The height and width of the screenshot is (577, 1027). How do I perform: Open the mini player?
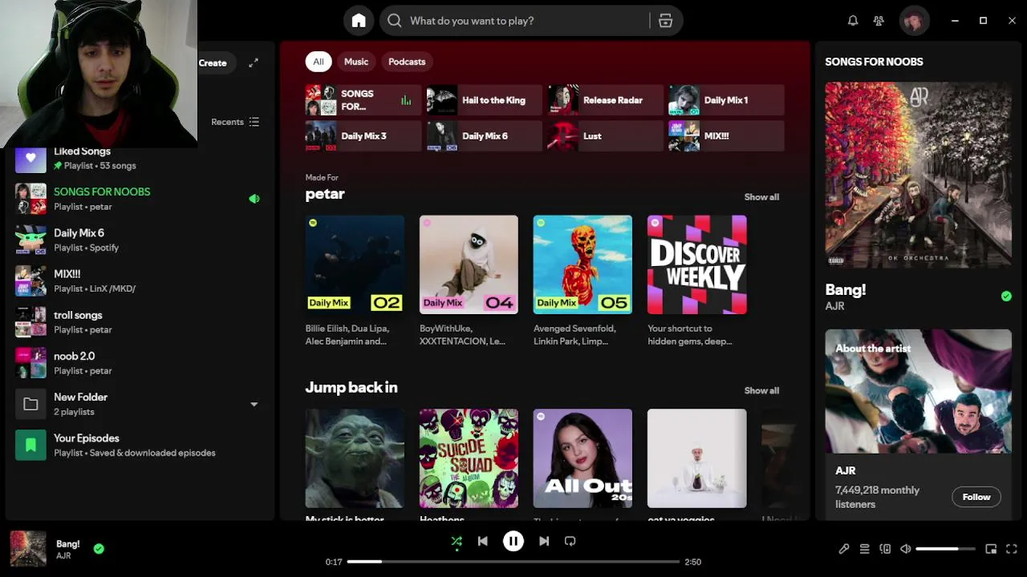[x=991, y=549]
